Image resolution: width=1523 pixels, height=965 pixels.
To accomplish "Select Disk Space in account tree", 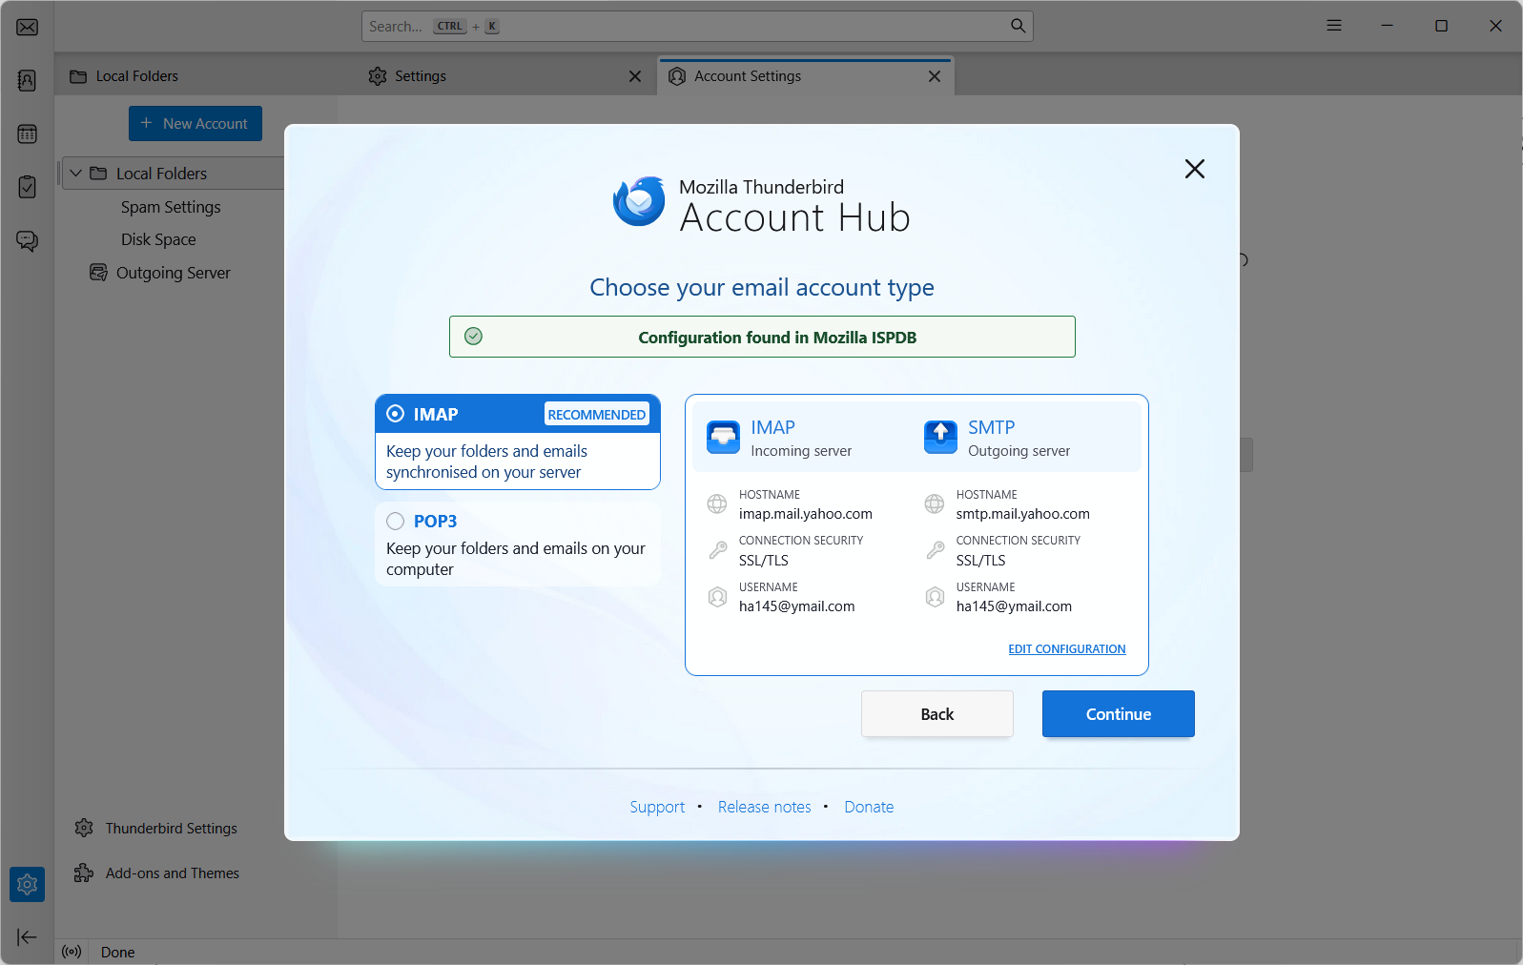I will 158,239.
